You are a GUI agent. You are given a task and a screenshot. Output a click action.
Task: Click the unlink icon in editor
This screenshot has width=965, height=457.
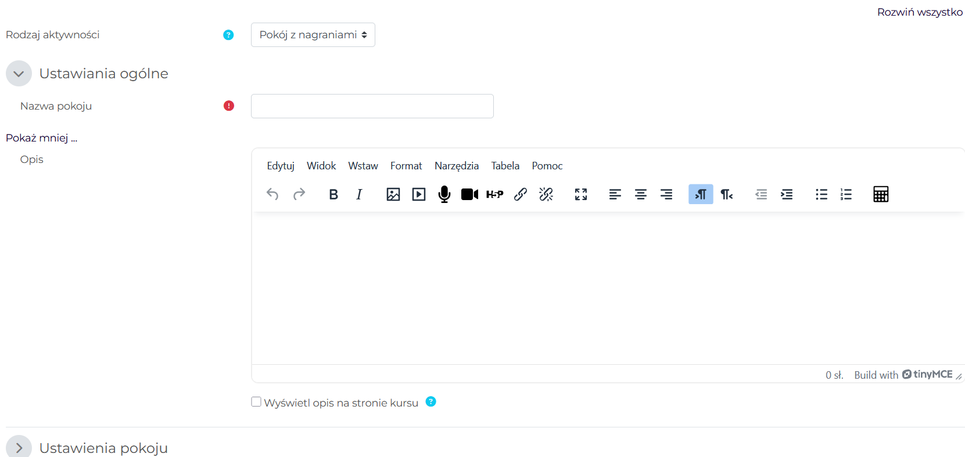click(x=546, y=194)
